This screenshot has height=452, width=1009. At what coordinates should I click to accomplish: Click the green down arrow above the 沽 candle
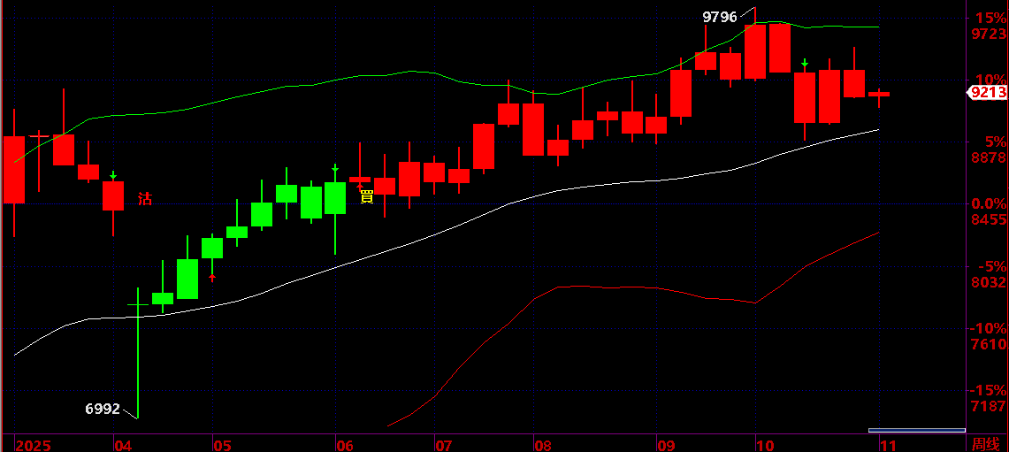pos(113,175)
